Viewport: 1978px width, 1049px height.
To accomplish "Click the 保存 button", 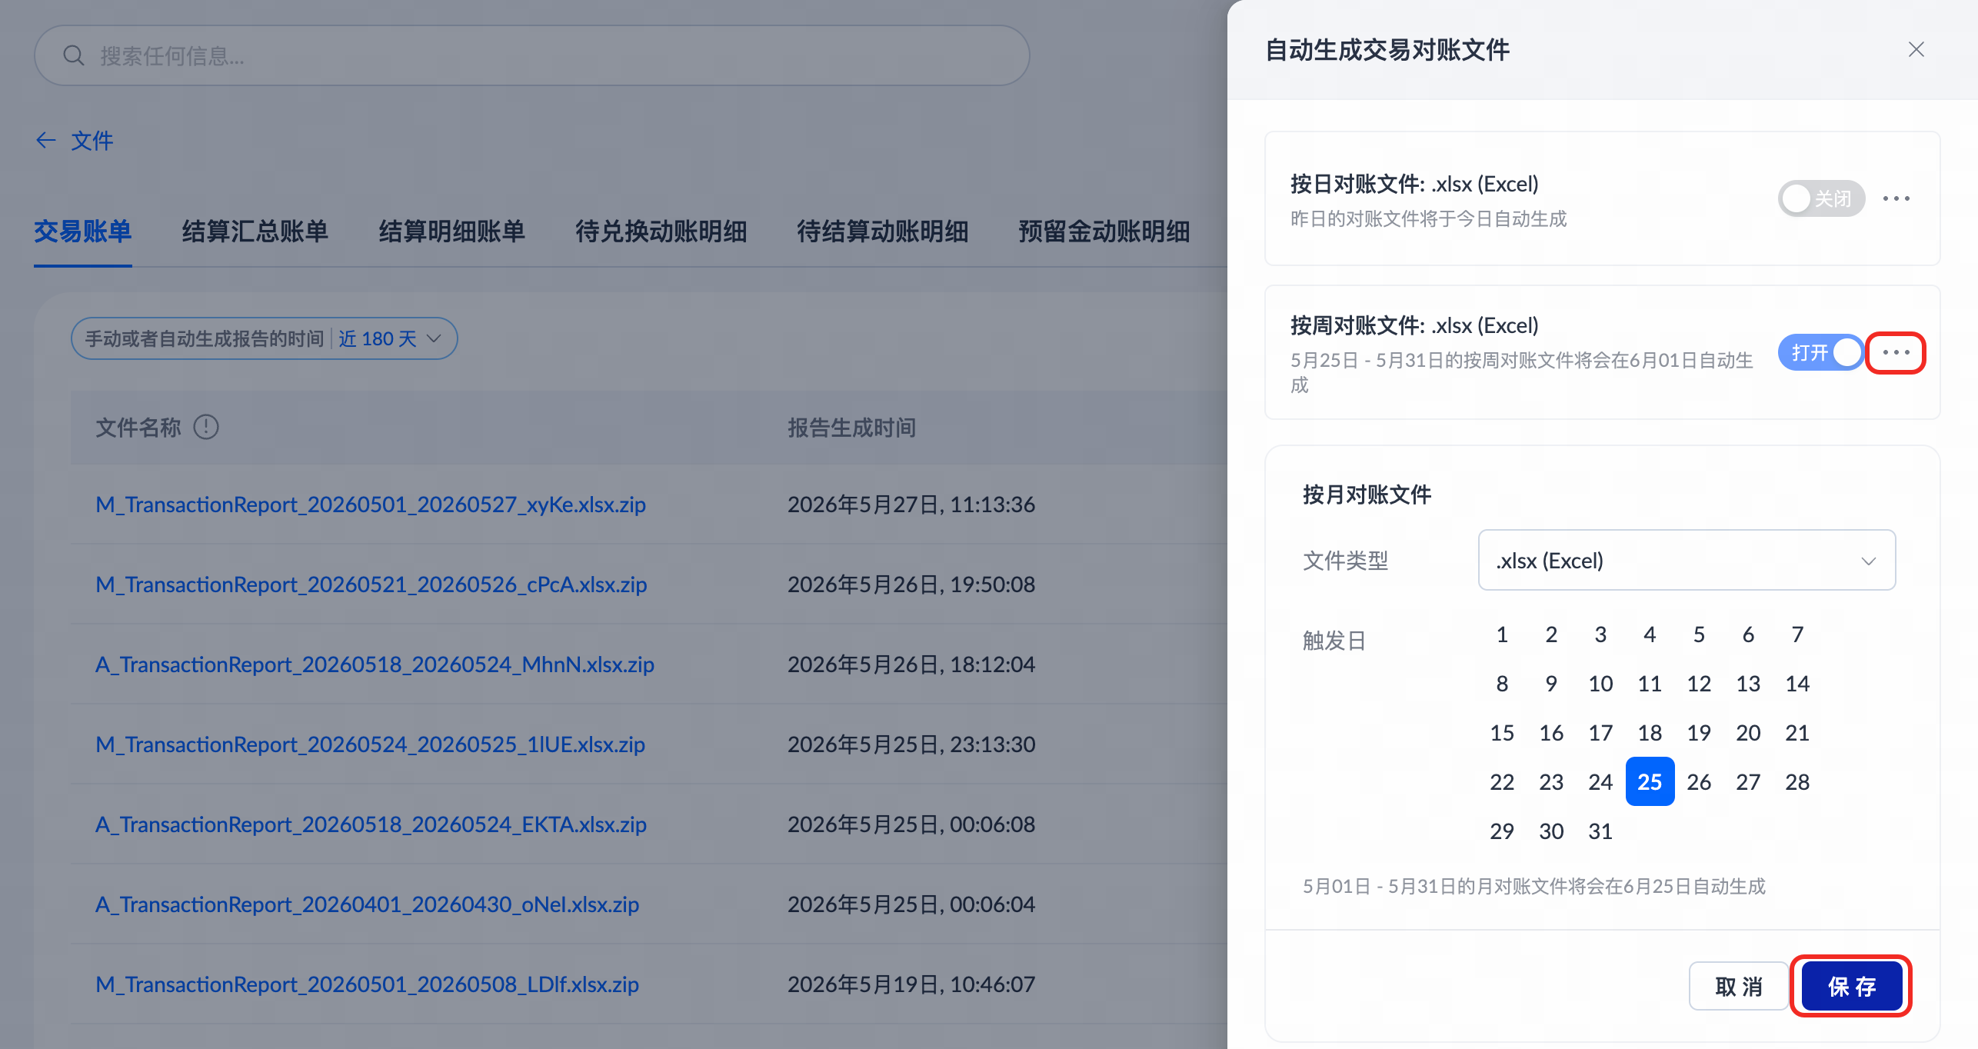I will click(x=1851, y=986).
